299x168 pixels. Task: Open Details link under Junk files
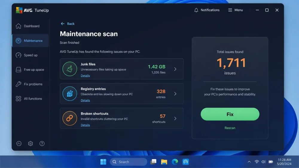click(x=85, y=75)
